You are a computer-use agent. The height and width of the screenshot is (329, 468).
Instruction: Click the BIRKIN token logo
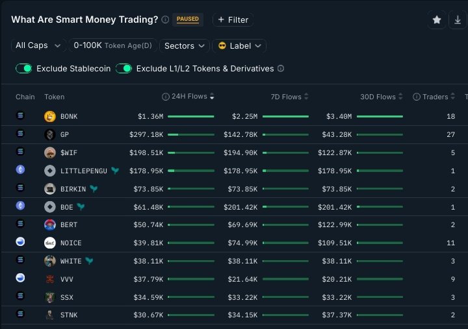tap(50, 189)
